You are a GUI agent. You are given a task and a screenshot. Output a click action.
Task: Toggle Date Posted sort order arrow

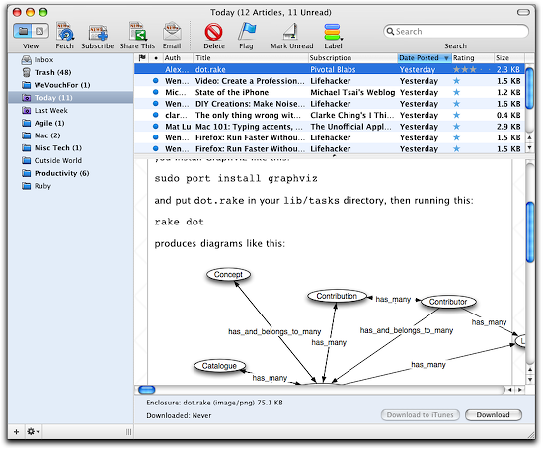[446, 58]
